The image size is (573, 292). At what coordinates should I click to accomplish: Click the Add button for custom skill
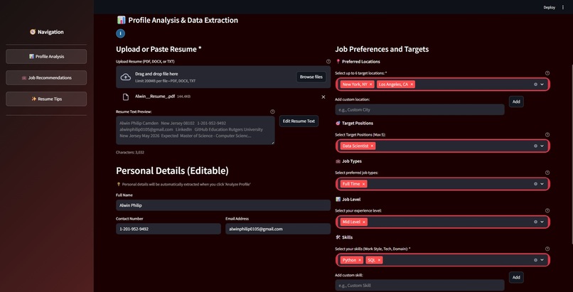(x=516, y=277)
